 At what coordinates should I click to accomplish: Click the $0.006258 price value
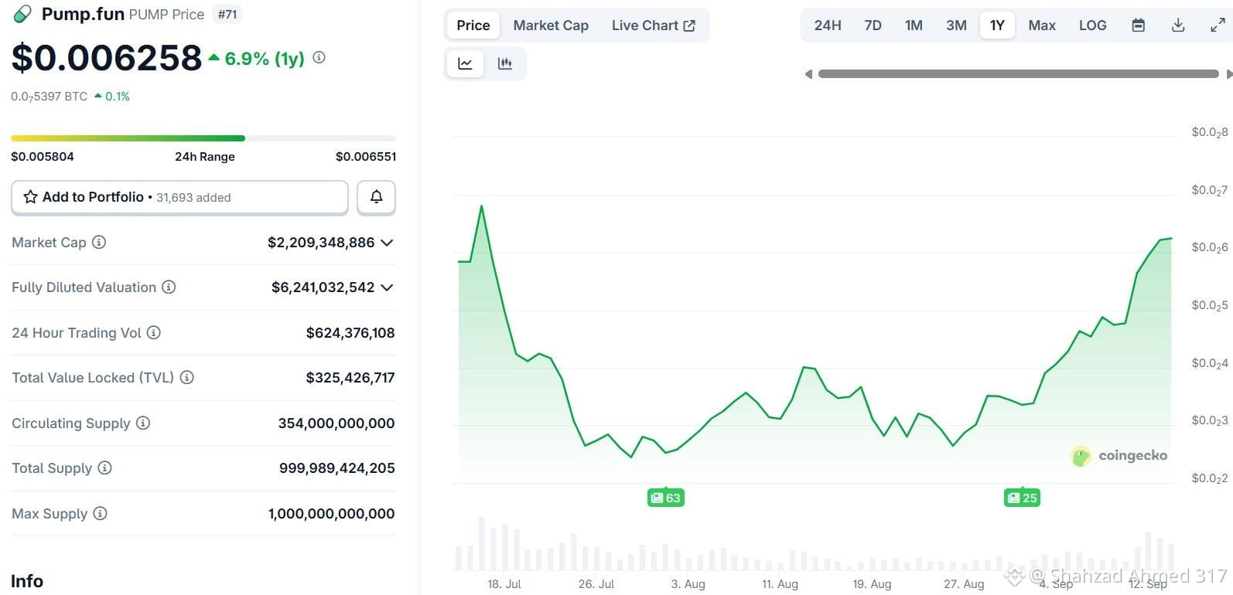107,58
